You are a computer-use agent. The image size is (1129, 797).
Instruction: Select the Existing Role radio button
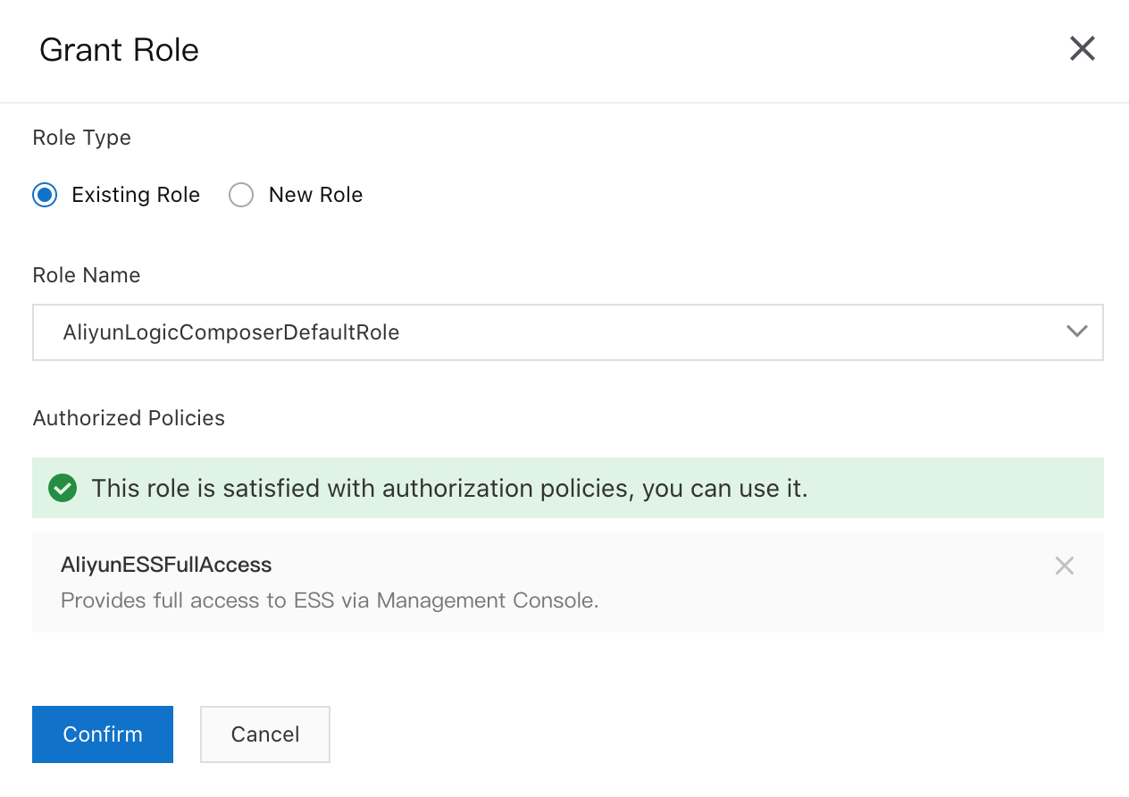point(45,195)
